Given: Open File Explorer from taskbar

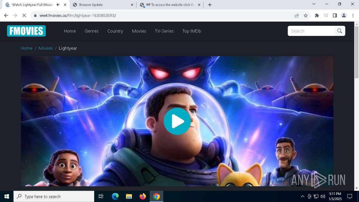Looking at the screenshot, I should [x=129, y=196].
